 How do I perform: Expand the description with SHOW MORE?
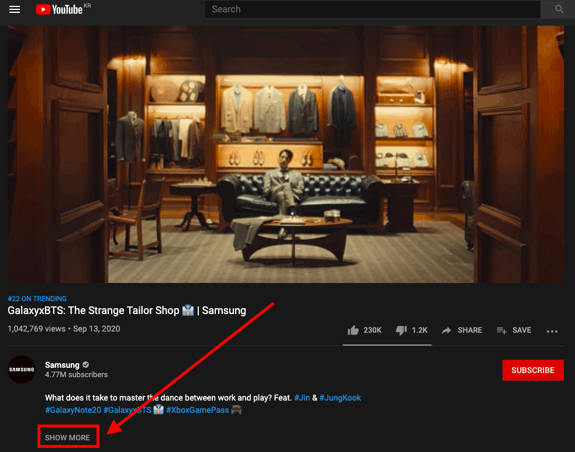(68, 436)
